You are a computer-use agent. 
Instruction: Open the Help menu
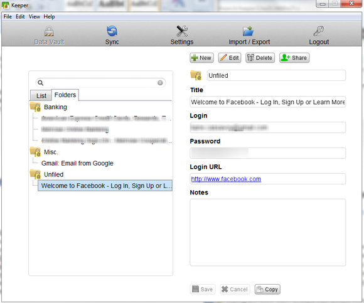click(x=49, y=17)
